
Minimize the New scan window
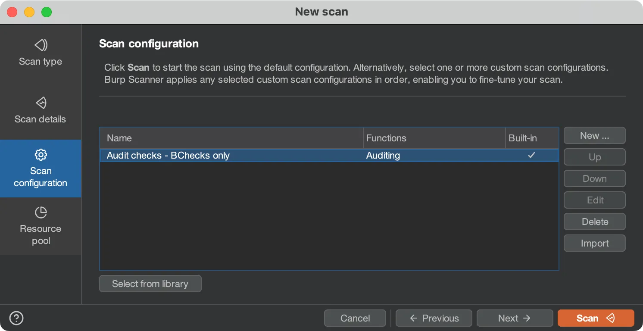29,12
